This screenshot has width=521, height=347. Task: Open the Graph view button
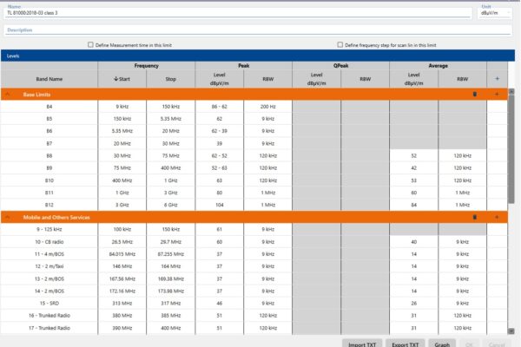(443, 343)
